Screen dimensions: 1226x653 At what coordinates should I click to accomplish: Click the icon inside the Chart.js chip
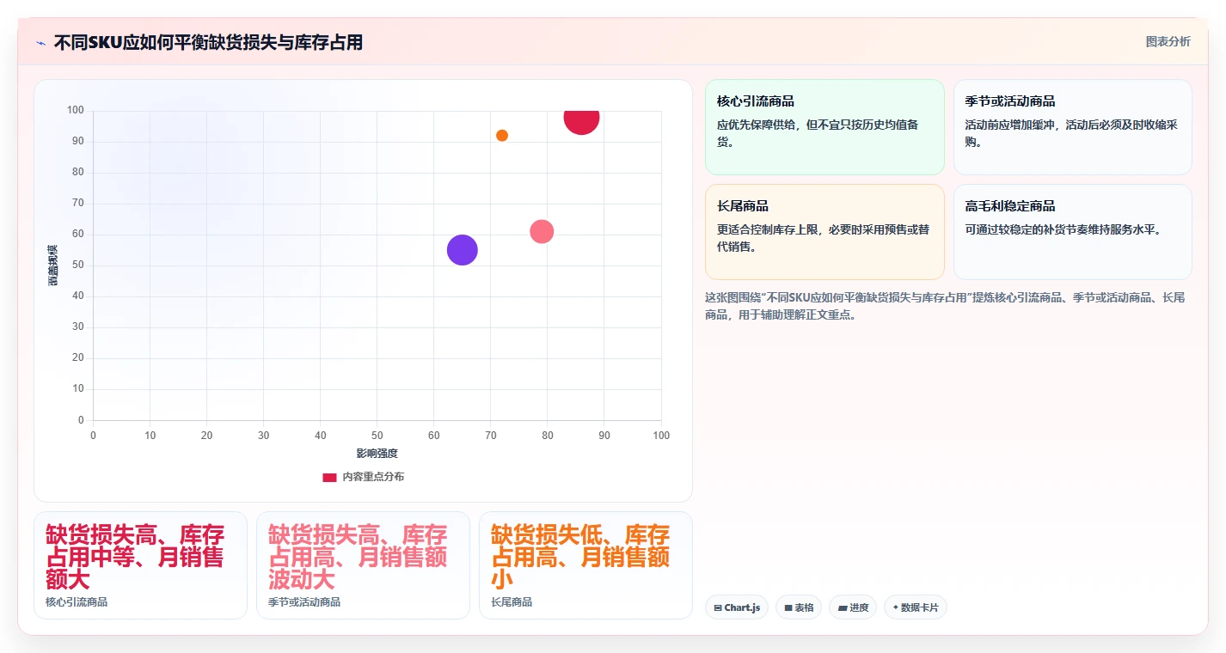click(x=718, y=608)
